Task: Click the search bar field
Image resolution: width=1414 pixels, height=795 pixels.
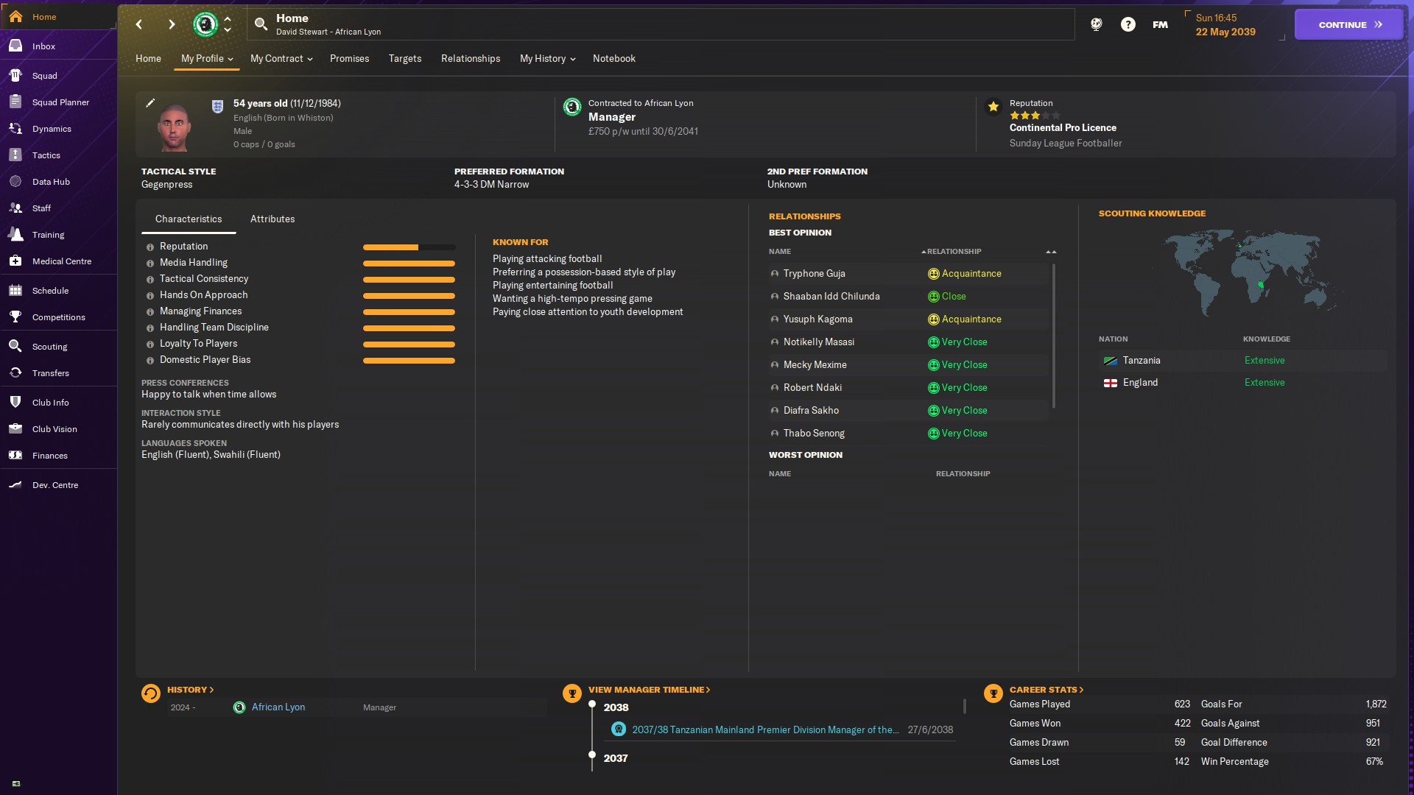Action: (x=663, y=24)
